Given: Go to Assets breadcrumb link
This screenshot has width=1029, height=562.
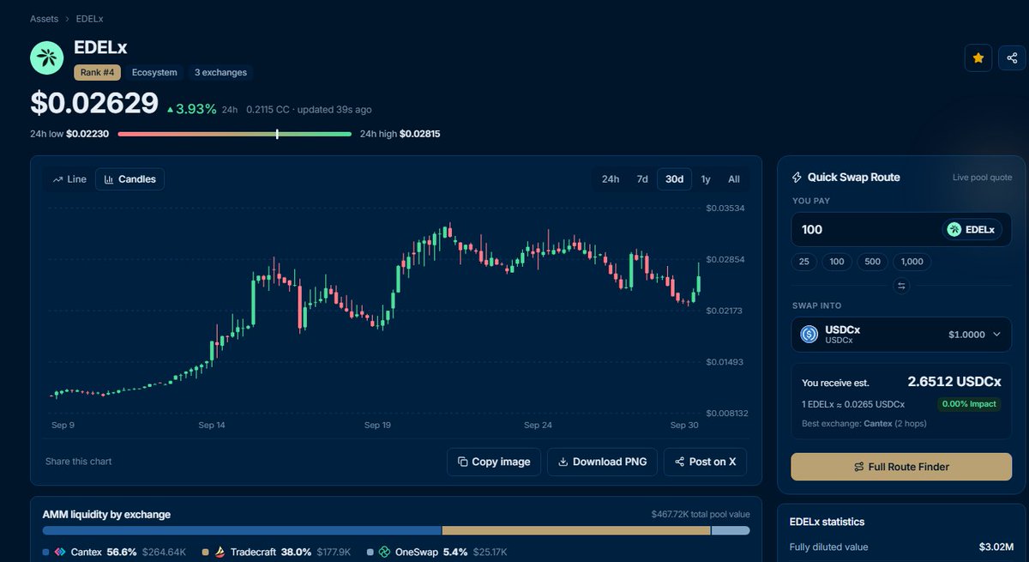Looking at the screenshot, I should (45, 18).
